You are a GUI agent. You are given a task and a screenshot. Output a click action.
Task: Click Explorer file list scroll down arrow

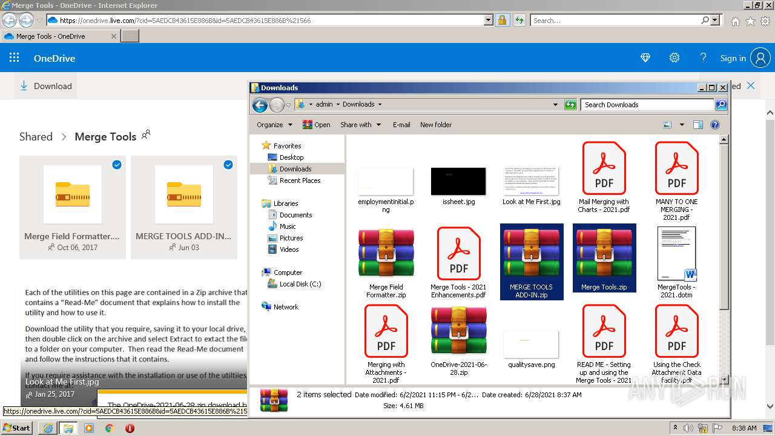click(724, 379)
